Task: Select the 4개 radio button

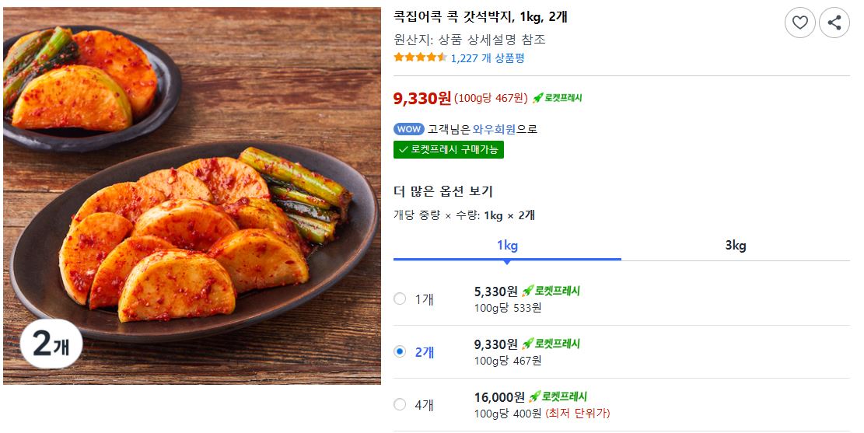Action: (x=400, y=404)
